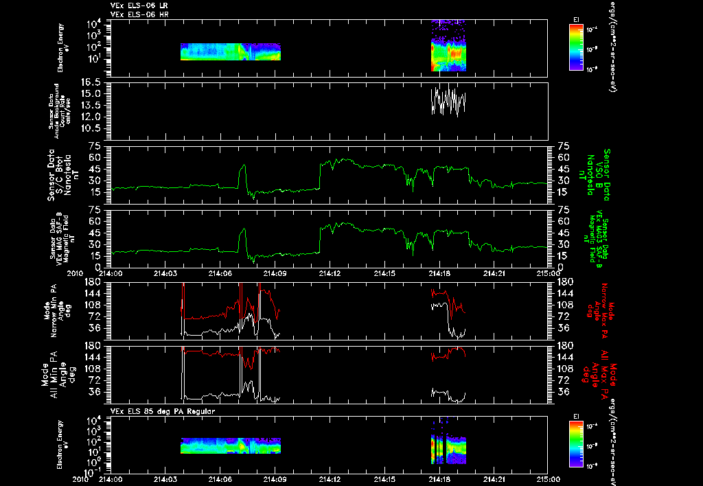Click the "180" tick on All Max PA right axis
Viewport: 703px width, 486px height.
(565, 346)
